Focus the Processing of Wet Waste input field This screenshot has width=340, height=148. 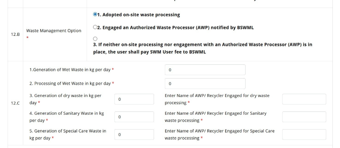coord(205,84)
